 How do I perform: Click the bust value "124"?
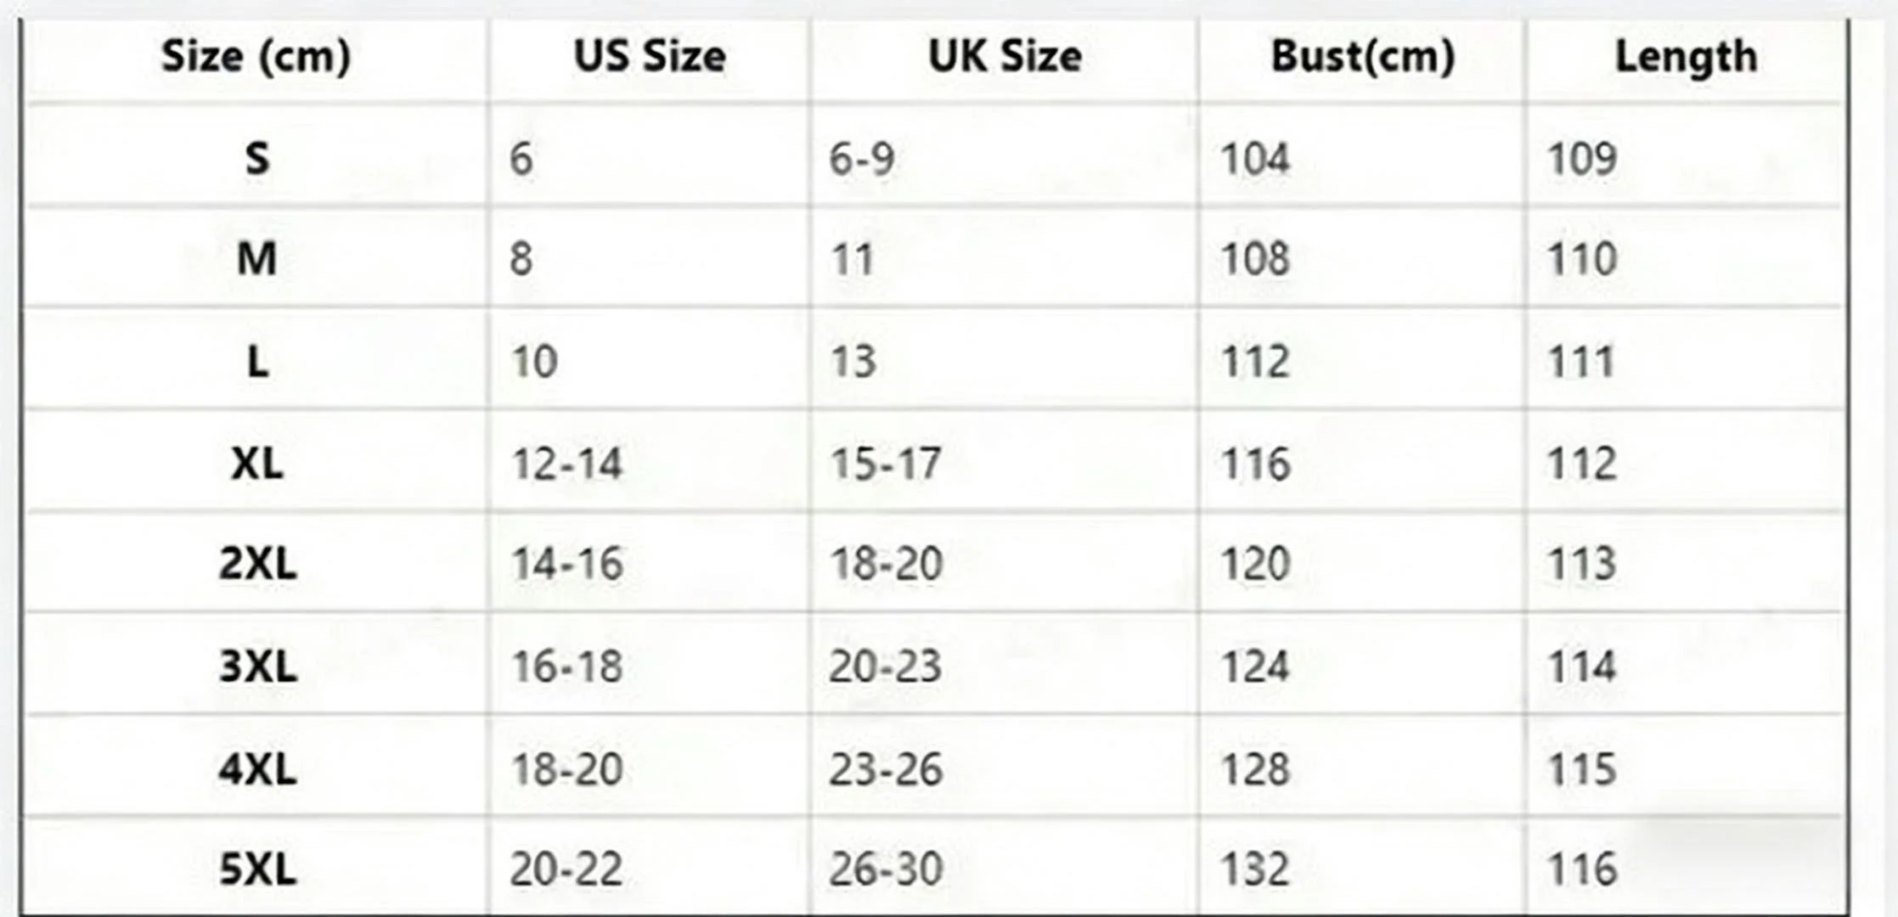click(1255, 667)
